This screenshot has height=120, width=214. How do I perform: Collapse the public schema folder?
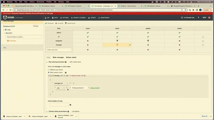point(5,33)
